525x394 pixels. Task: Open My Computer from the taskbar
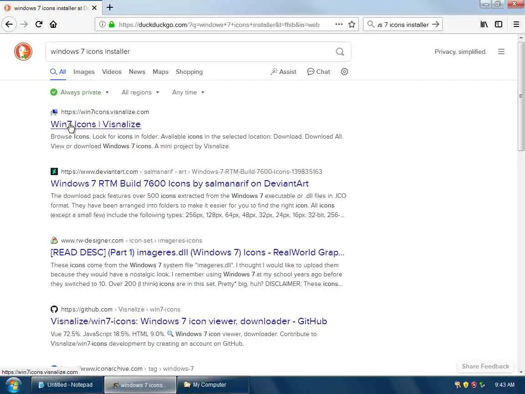(x=213, y=384)
